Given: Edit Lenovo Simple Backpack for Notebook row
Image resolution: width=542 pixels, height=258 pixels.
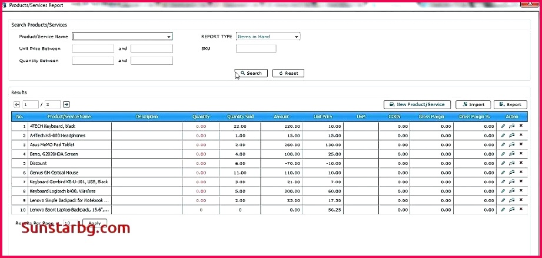Looking at the screenshot, I should [x=503, y=200].
